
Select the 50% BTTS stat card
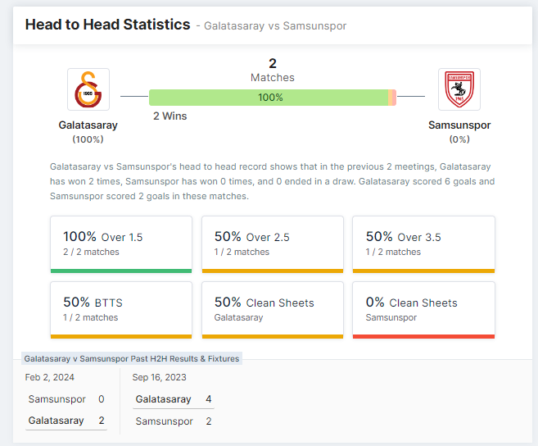(x=121, y=309)
